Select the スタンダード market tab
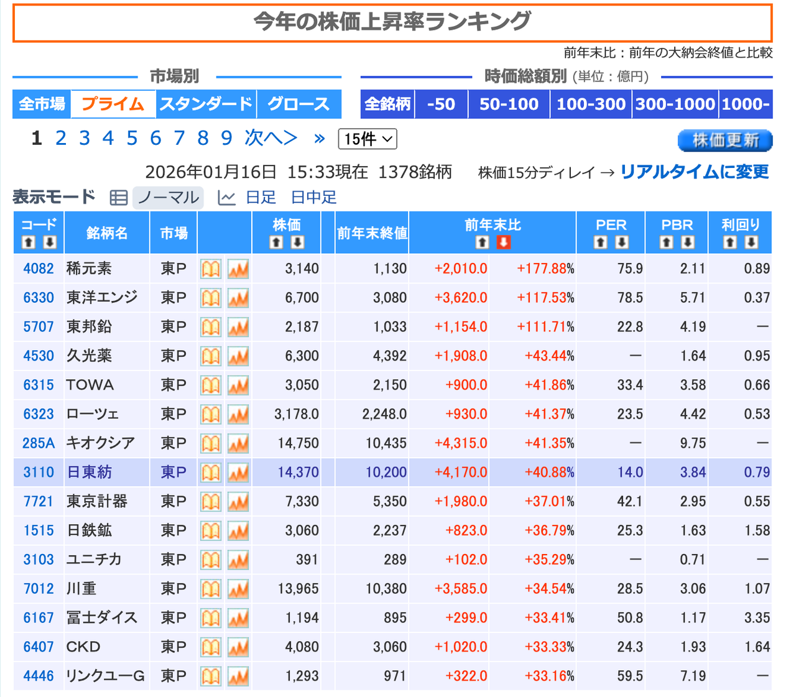Screen dimensions: 796x697 click(x=206, y=104)
